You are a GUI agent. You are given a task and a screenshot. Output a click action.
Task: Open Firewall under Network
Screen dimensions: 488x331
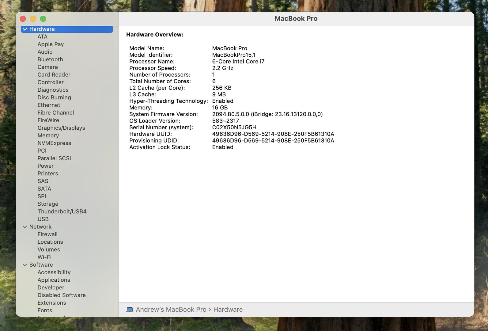tap(47, 234)
